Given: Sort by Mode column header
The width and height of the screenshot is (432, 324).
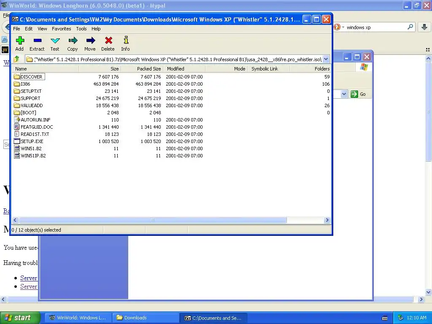Looking at the screenshot, I should point(226,69).
